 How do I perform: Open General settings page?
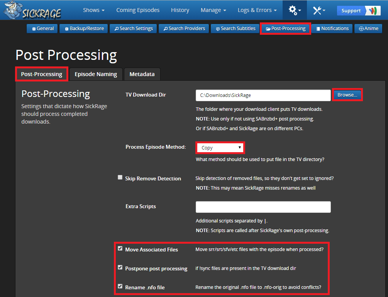click(42, 29)
